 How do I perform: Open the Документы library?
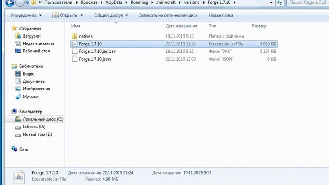click(x=34, y=81)
